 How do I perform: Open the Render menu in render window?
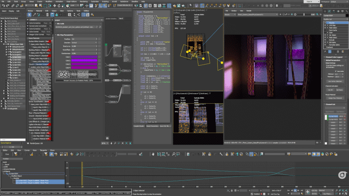(x=249, y=10)
